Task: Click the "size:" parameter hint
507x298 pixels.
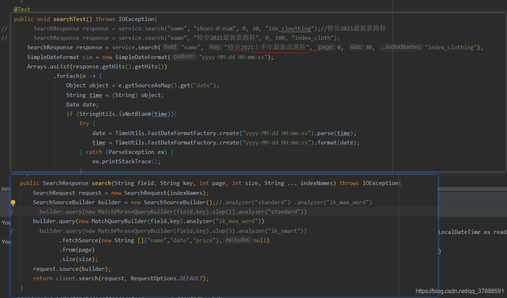Action: [x=356, y=47]
